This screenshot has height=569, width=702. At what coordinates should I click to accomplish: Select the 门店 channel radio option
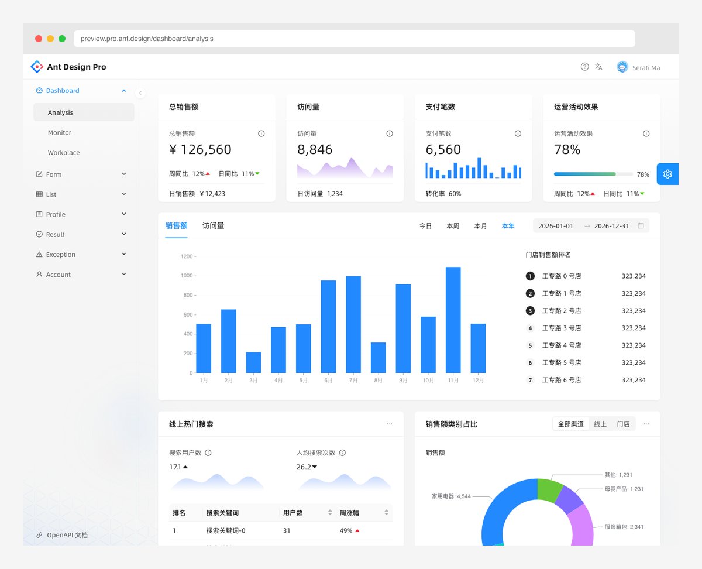(x=623, y=423)
